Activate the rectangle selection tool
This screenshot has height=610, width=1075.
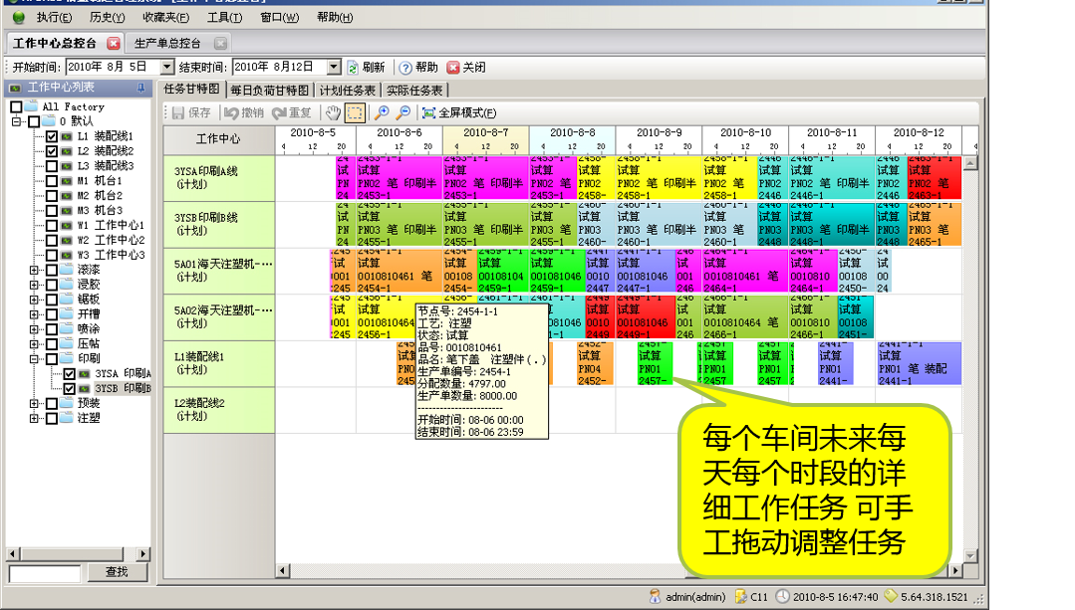coord(355,113)
